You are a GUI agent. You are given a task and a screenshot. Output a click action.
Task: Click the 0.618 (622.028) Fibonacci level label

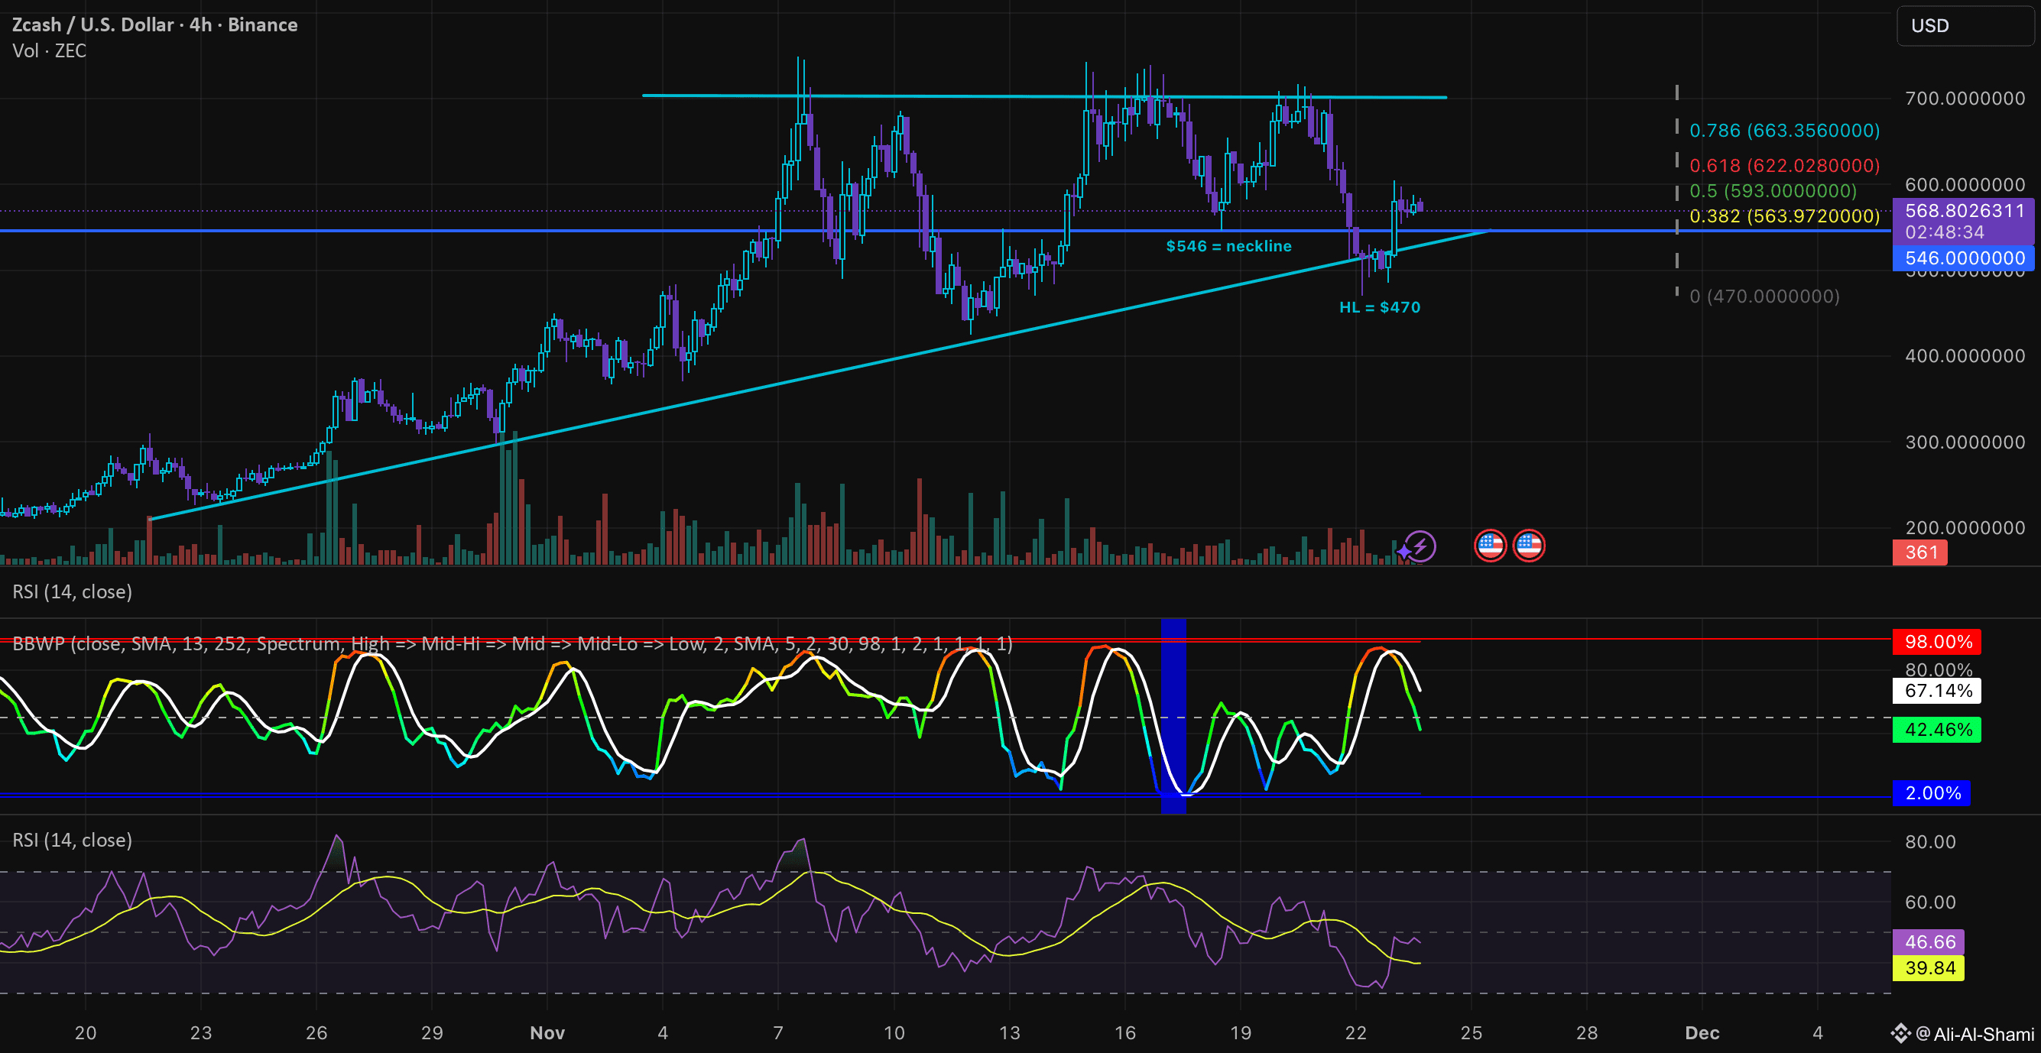click(x=1784, y=166)
